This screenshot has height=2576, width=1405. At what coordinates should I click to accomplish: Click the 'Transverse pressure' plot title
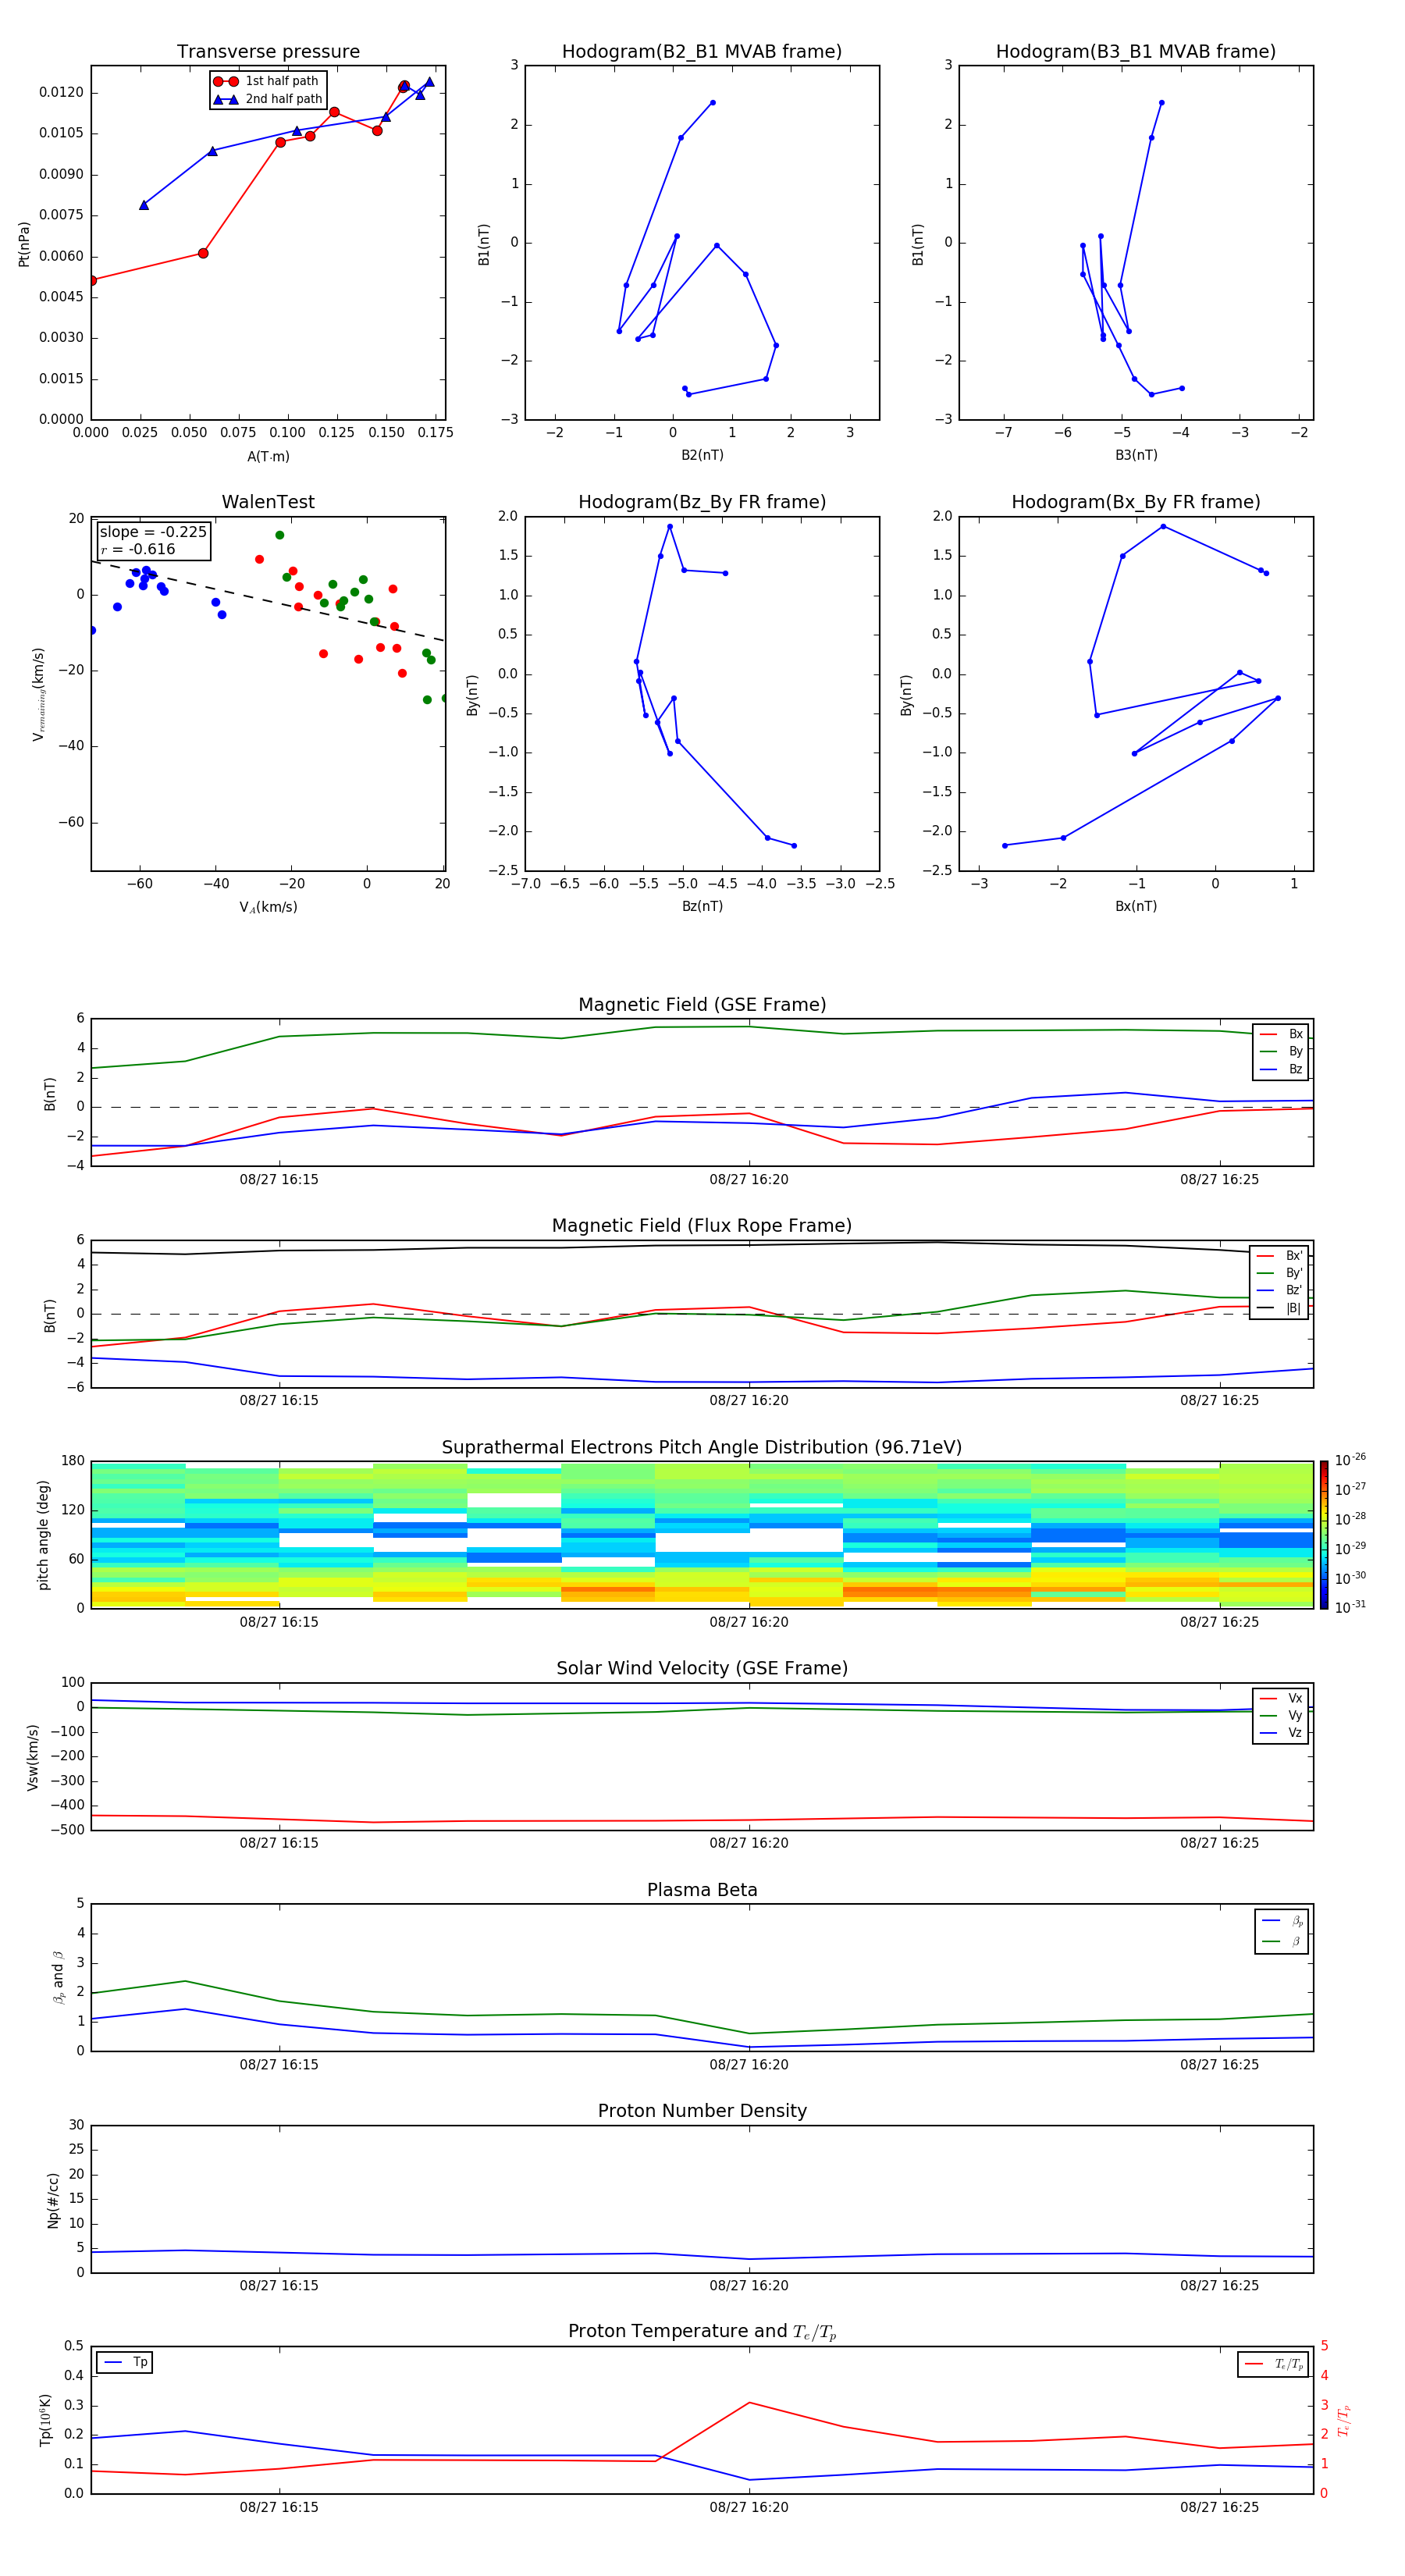268,51
